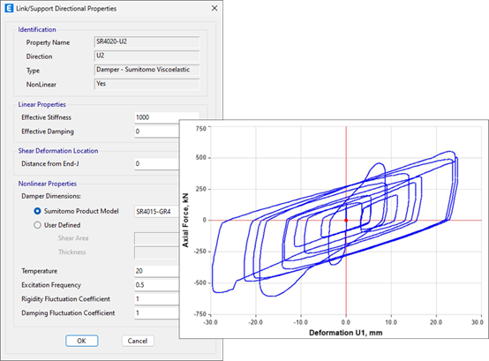Screen dimensions: 489x361
Task: Click the Effective Stiffness input field
Action: [x=167, y=117]
